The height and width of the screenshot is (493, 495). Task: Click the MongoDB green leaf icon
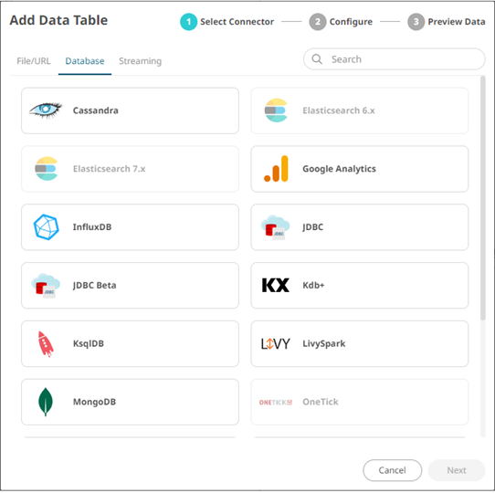46,402
